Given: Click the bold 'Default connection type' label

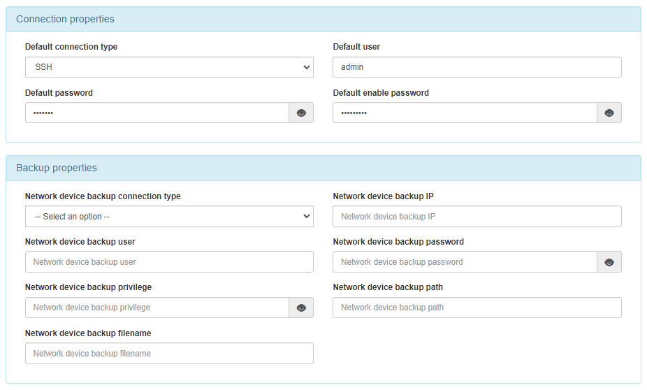Looking at the screenshot, I should coord(71,47).
